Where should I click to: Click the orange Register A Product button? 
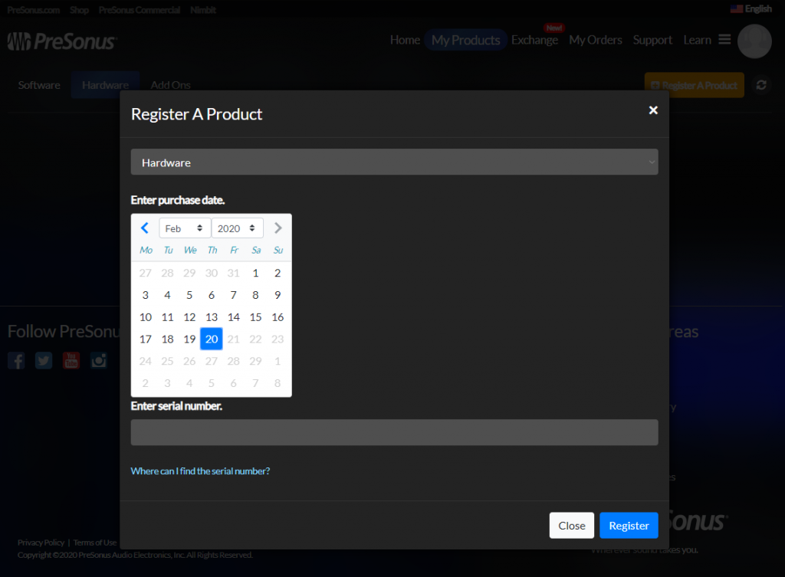point(694,85)
